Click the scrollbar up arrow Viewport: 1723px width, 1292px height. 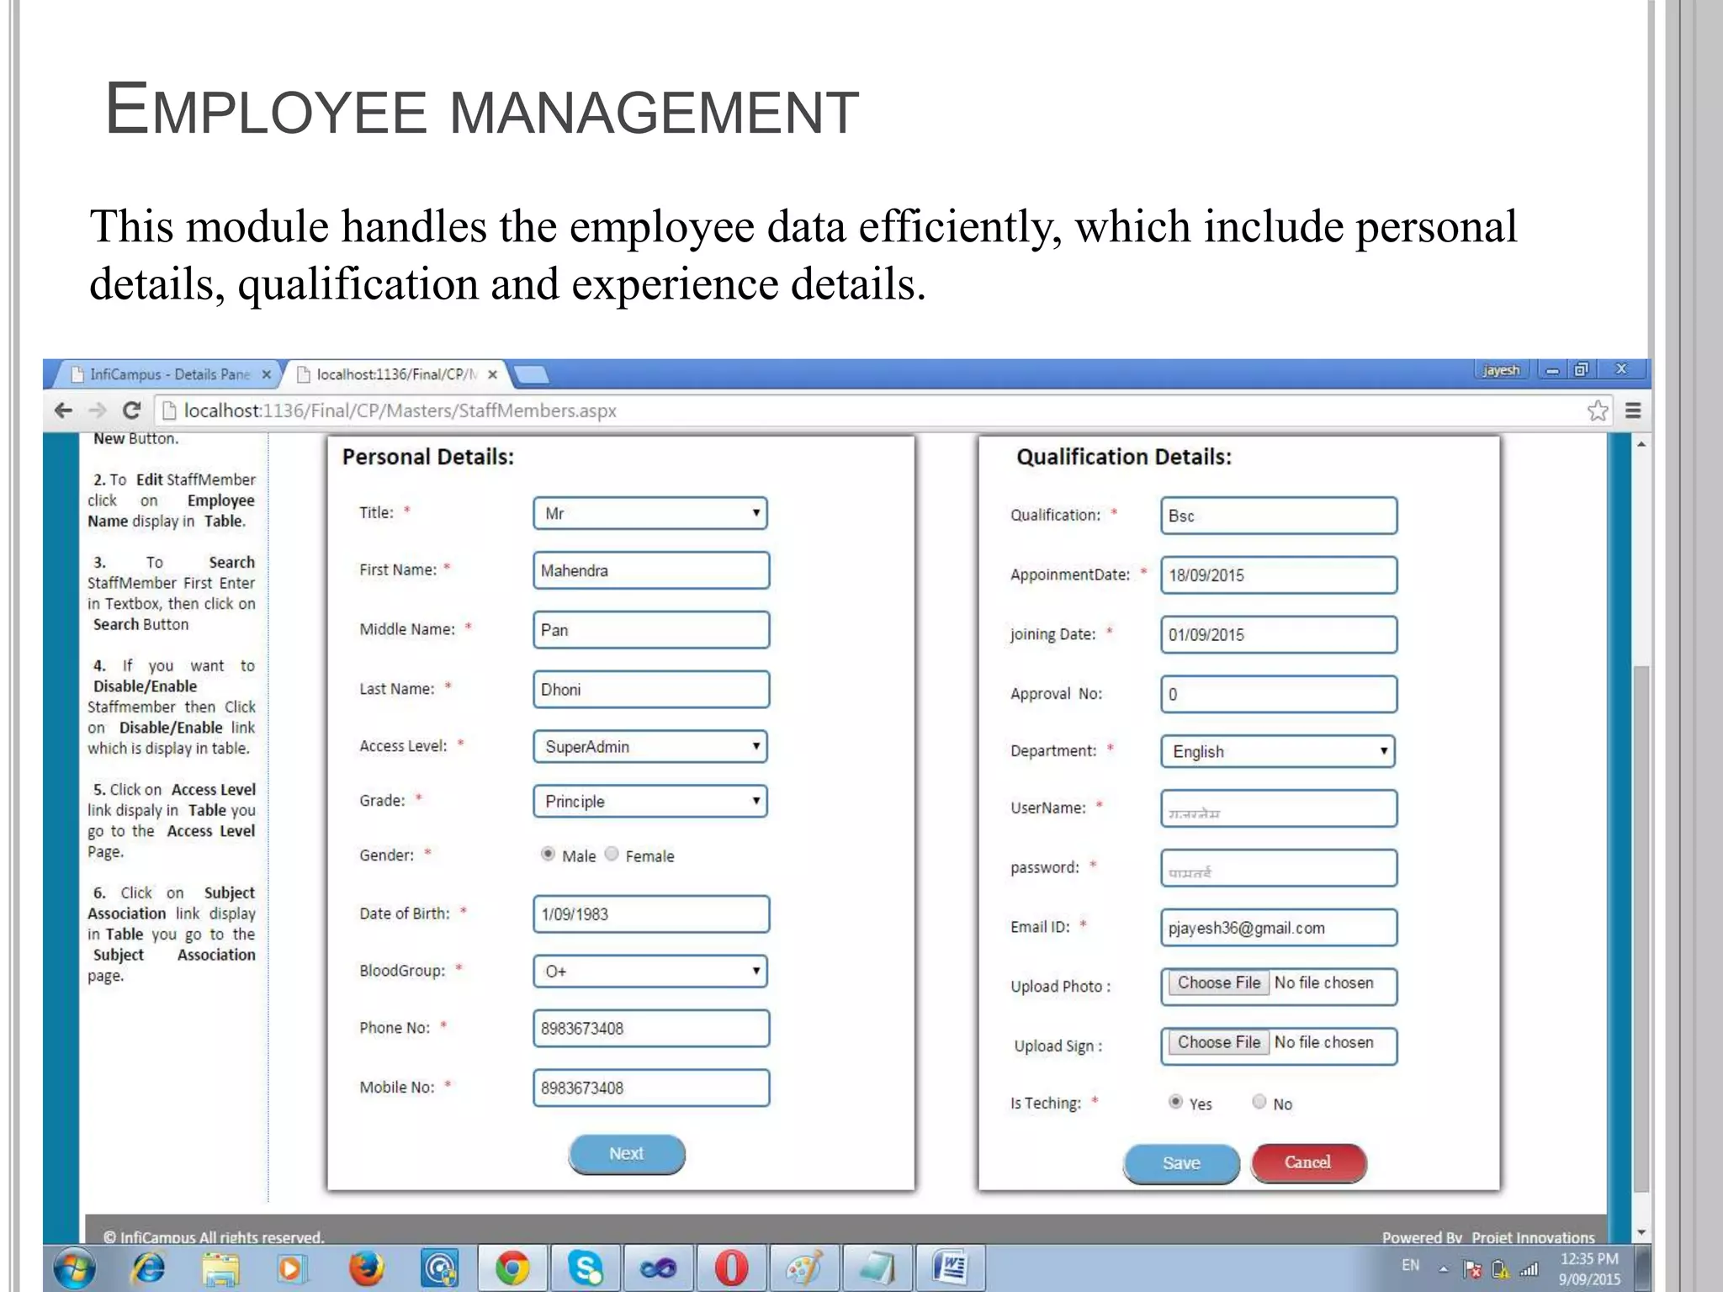1641,443
